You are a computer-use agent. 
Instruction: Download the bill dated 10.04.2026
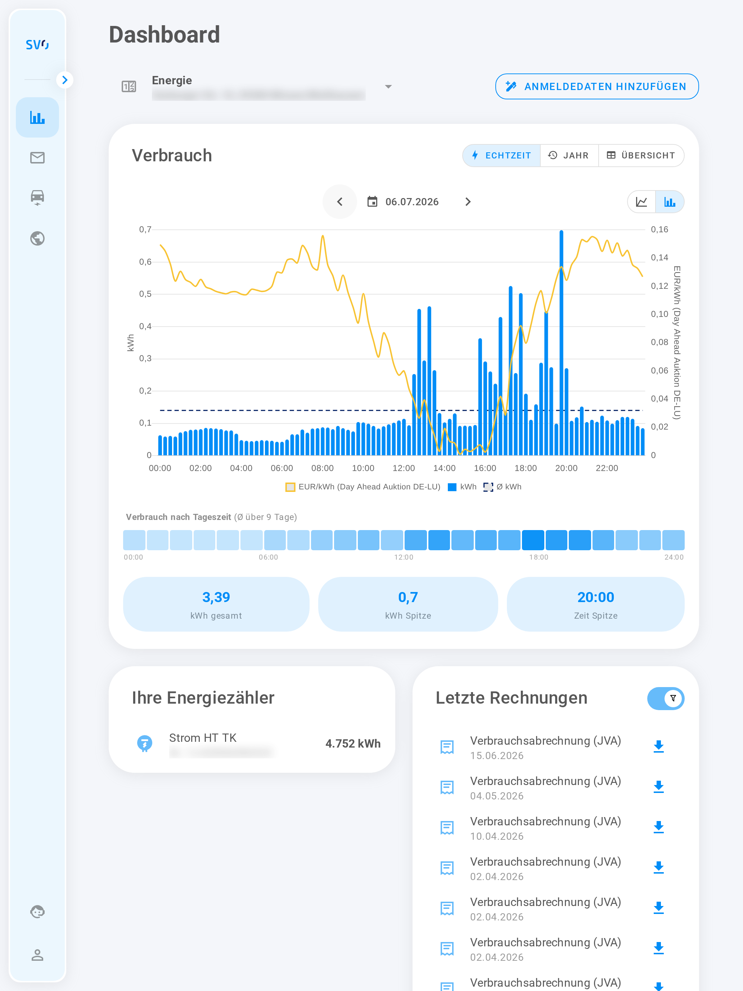click(x=658, y=827)
